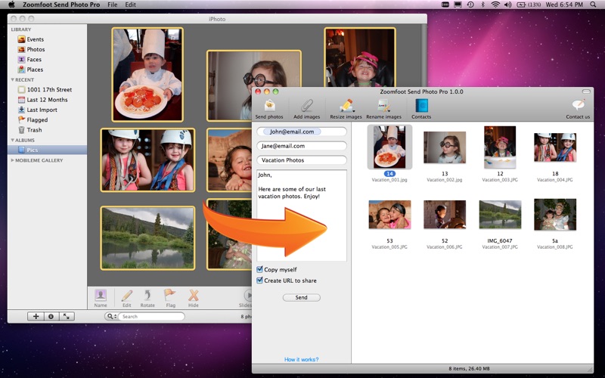Screen dimensions: 605x378
Task: Open the Apple menu
Action: point(11,5)
